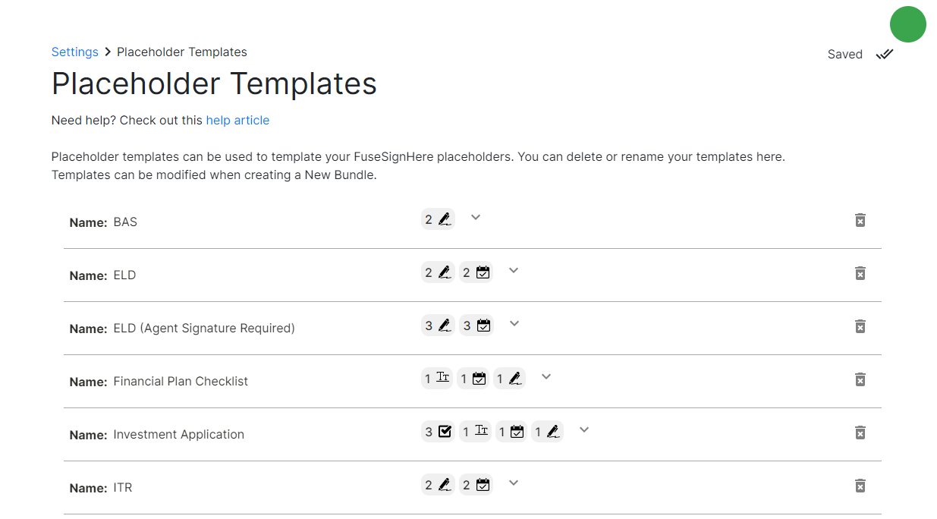The image size is (937, 519).
Task: Click the text placeholder badge for Financial Plan Checklist
Action: click(x=437, y=379)
